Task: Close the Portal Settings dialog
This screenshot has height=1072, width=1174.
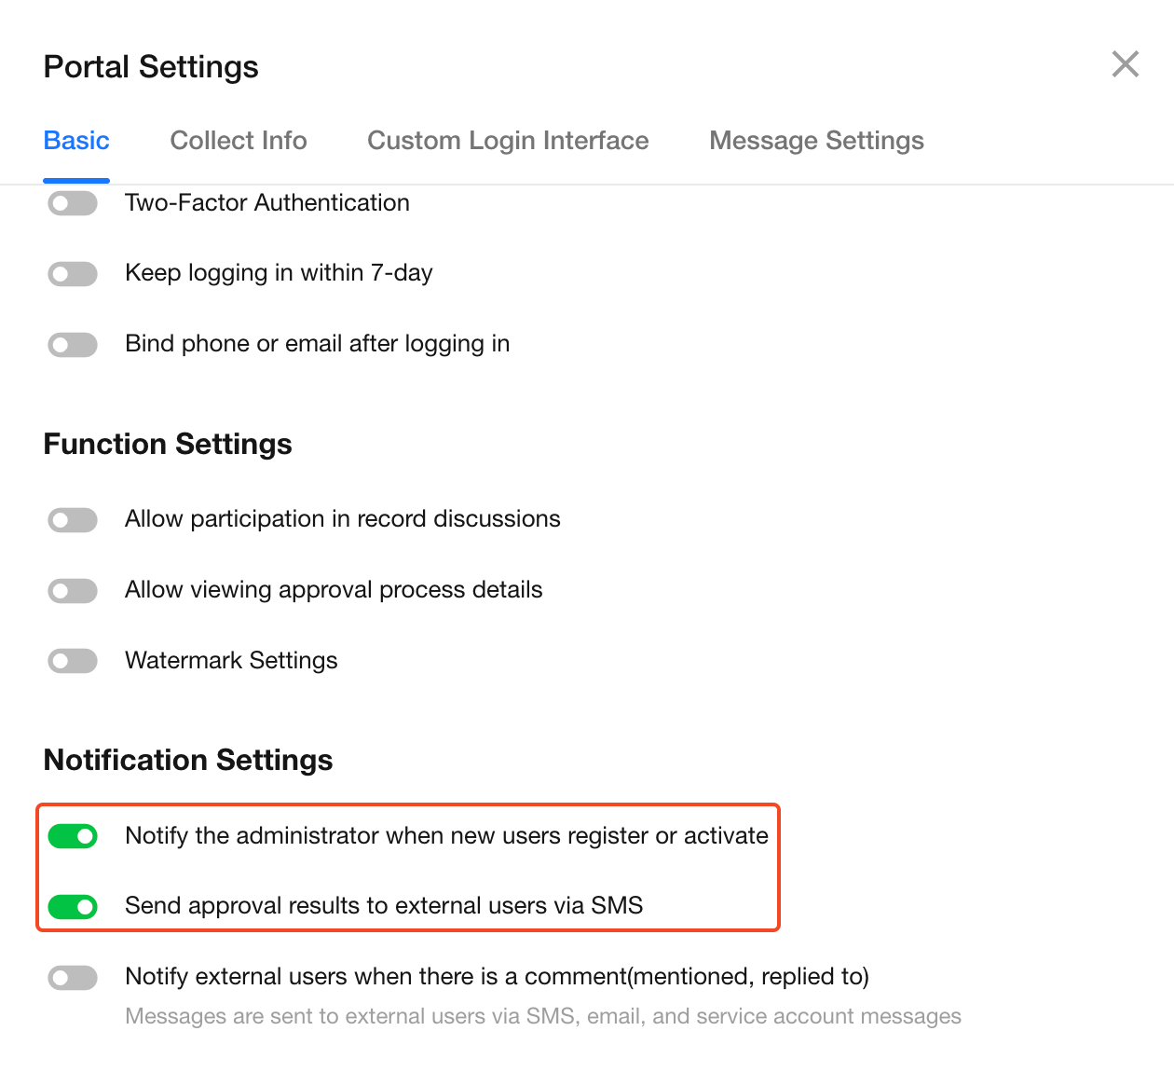Action: click(1126, 64)
